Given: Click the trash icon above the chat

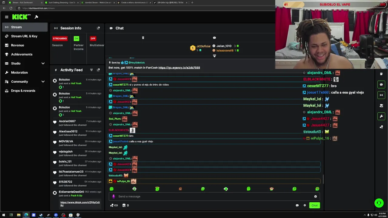Looking at the screenshot, I should [x=143, y=38].
